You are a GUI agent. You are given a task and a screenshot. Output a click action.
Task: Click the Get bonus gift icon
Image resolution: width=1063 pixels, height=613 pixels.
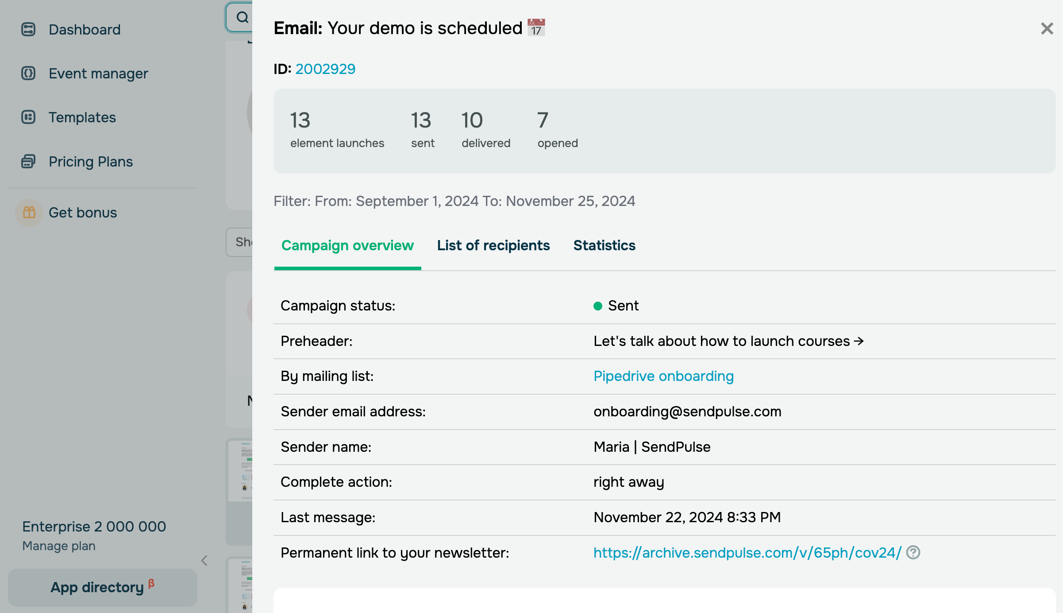tap(29, 213)
